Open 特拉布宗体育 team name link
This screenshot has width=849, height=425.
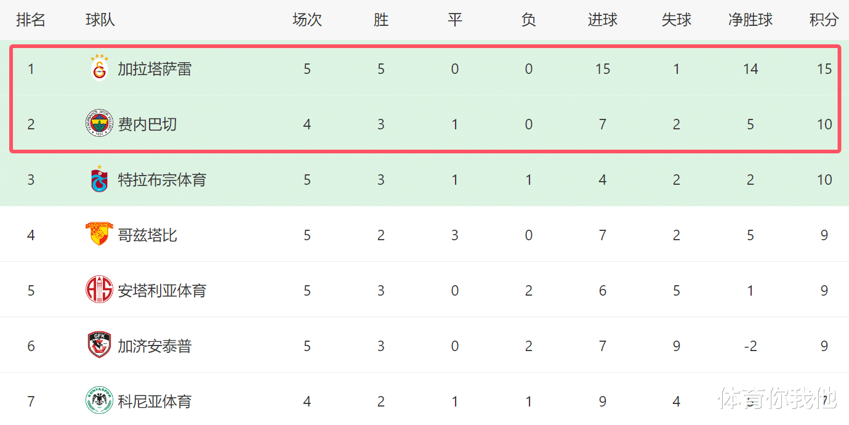[x=162, y=180]
